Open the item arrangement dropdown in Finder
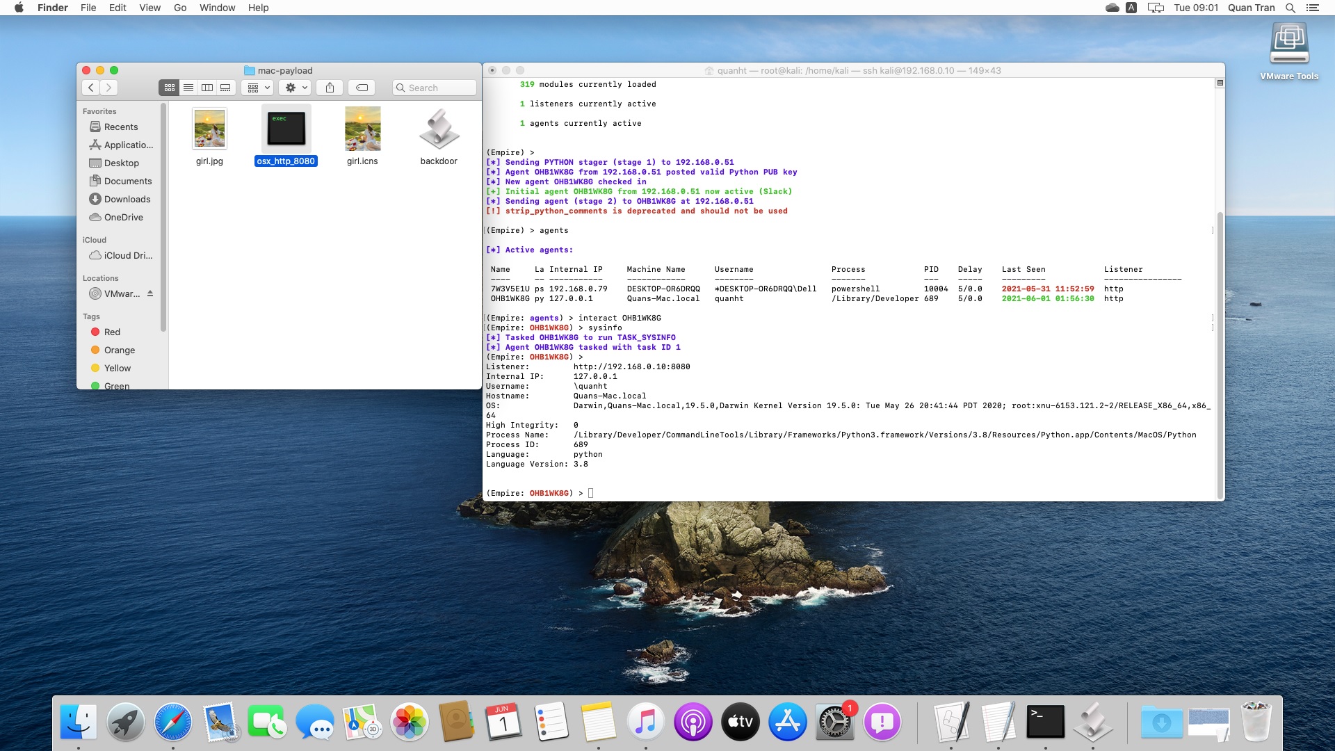The height and width of the screenshot is (751, 1335). [x=257, y=88]
